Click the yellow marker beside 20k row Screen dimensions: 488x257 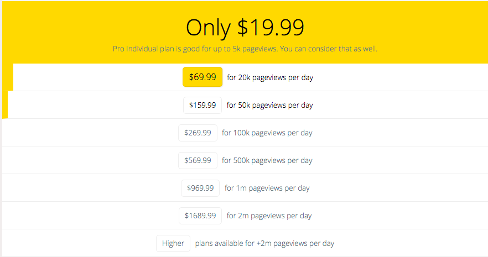[x=8, y=77]
